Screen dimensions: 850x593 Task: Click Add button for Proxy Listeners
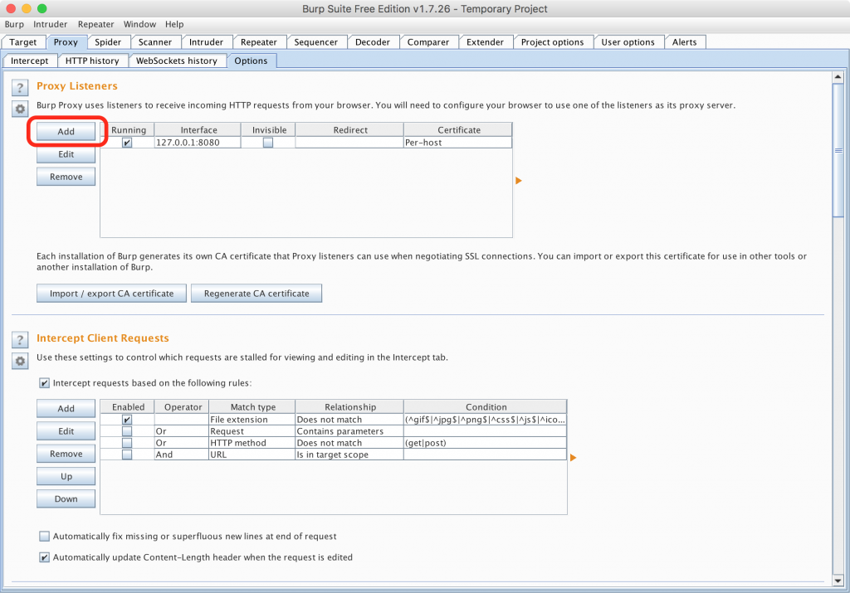(x=66, y=132)
